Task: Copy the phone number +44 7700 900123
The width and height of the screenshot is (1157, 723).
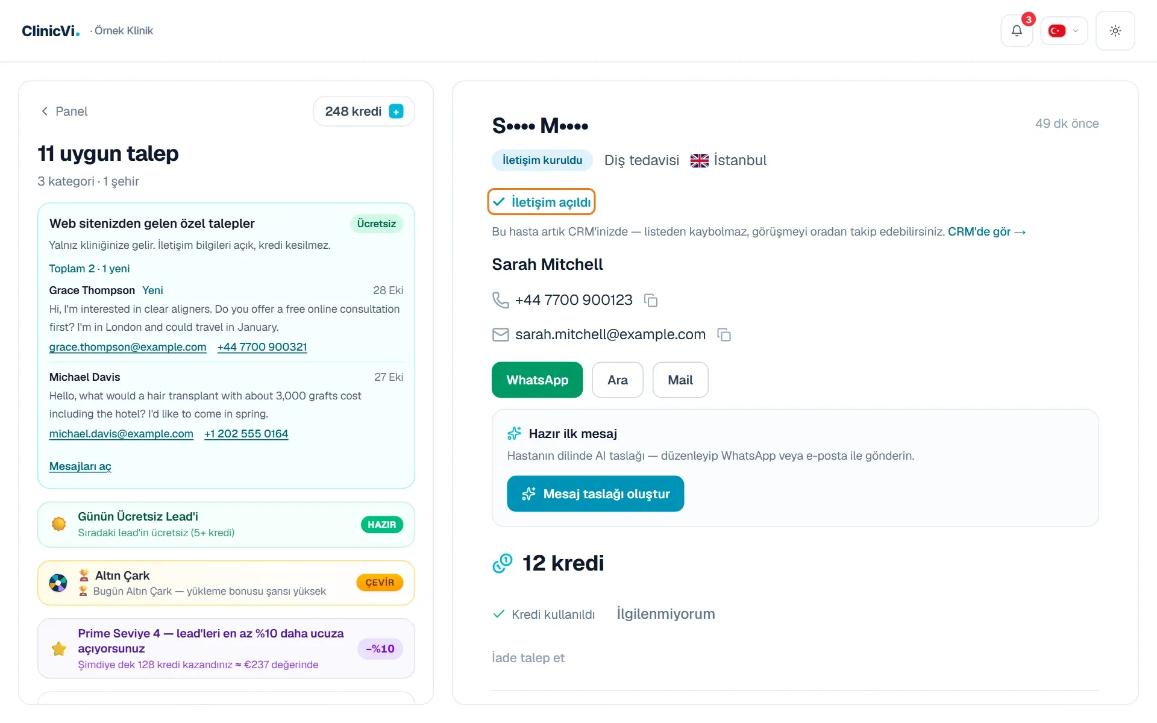Action: click(x=651, y=300)
